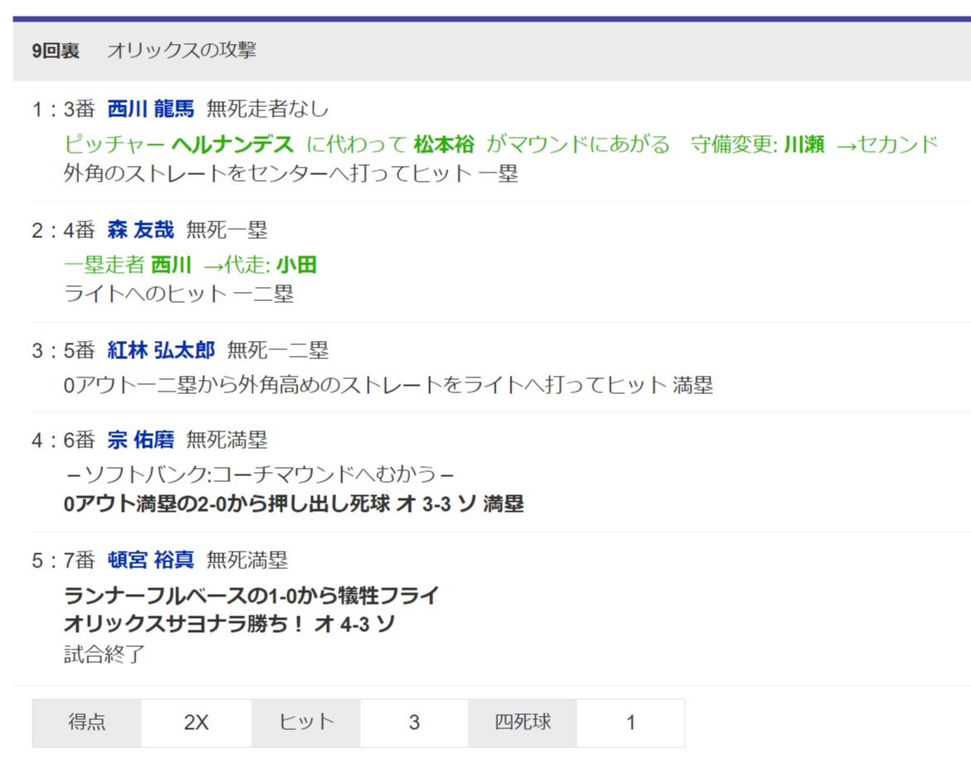The height and width of the screenshot is (759, 971).
Task: Open player link 紅林 弘太郎
Action: [161, 350]
